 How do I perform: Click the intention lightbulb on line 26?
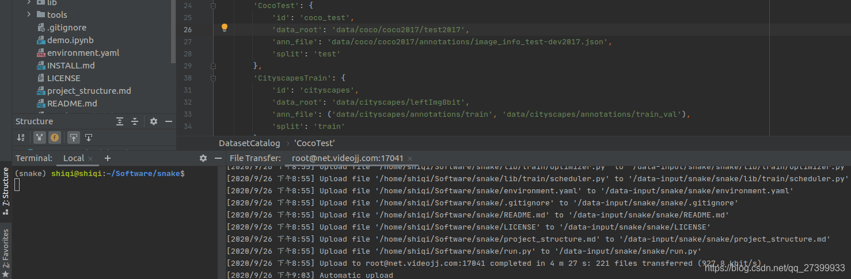[x=225, y=28]
